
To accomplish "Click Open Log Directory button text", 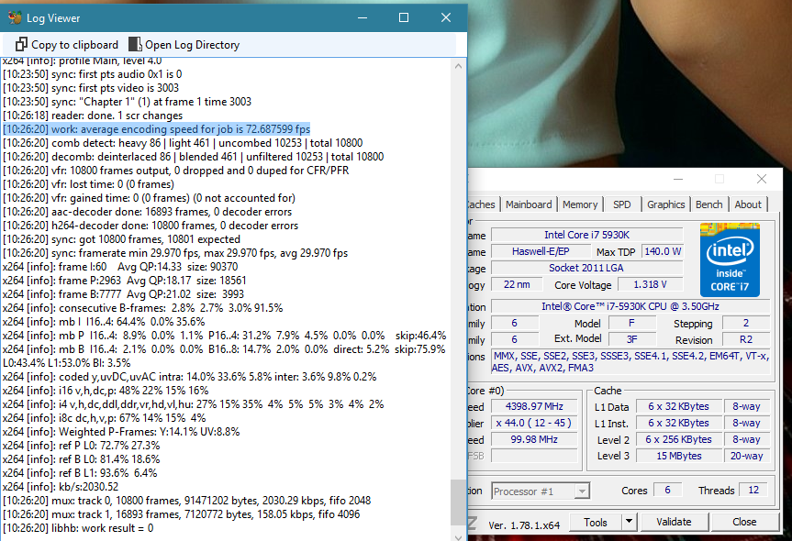I will (193, 45).
